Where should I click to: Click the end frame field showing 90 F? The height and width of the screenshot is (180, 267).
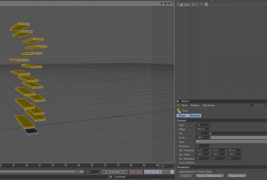(93, 172)
